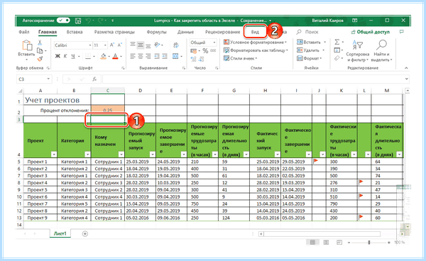Click the Ribbon Display Options icon

click(354, 21)
